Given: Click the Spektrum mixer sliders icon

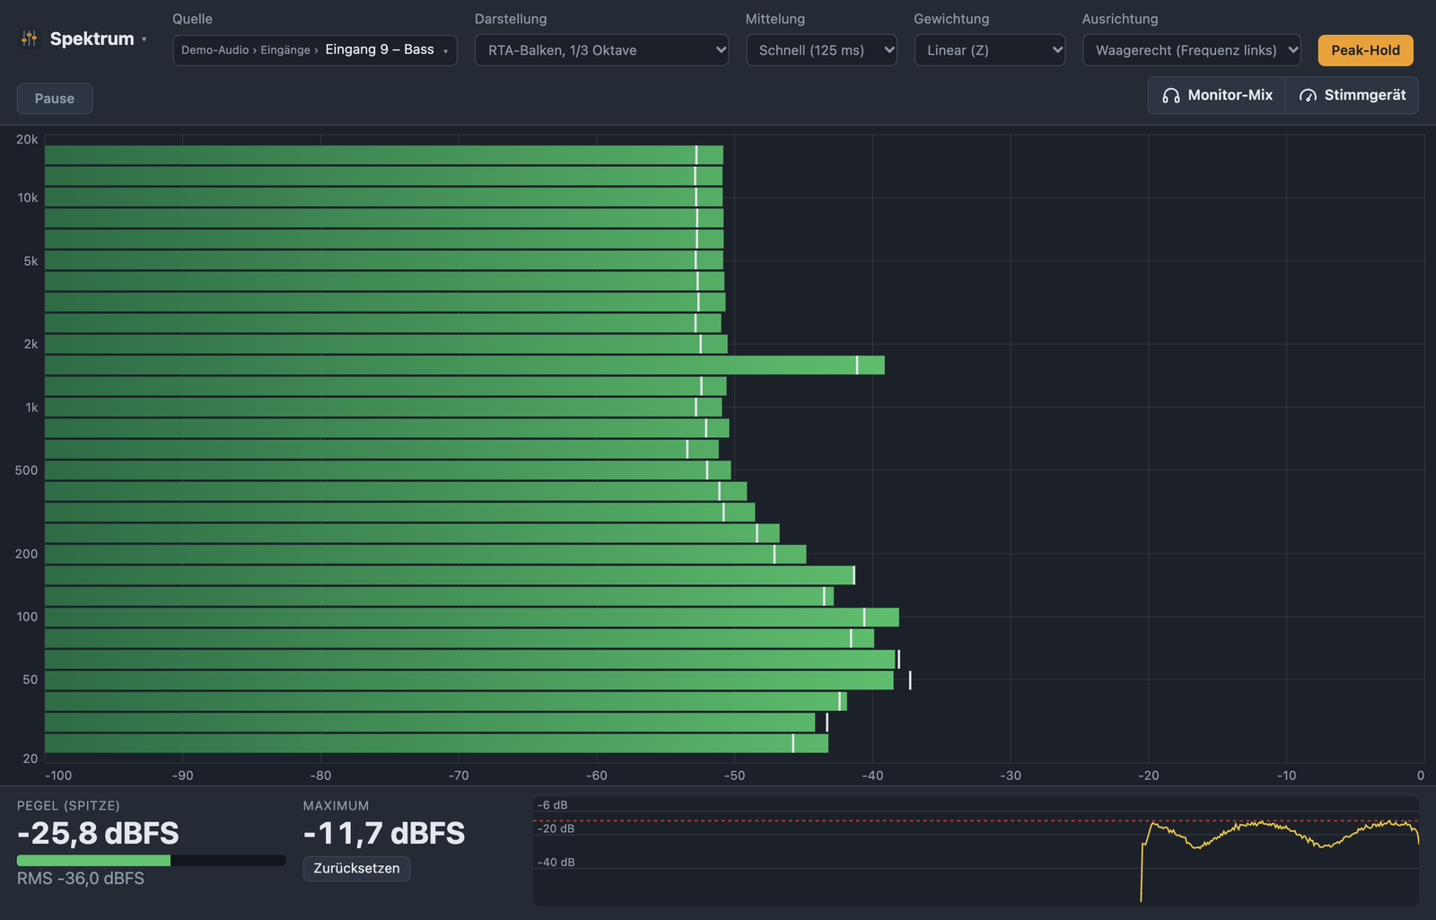Looking at the screenshot, I should tap(30, 39).
